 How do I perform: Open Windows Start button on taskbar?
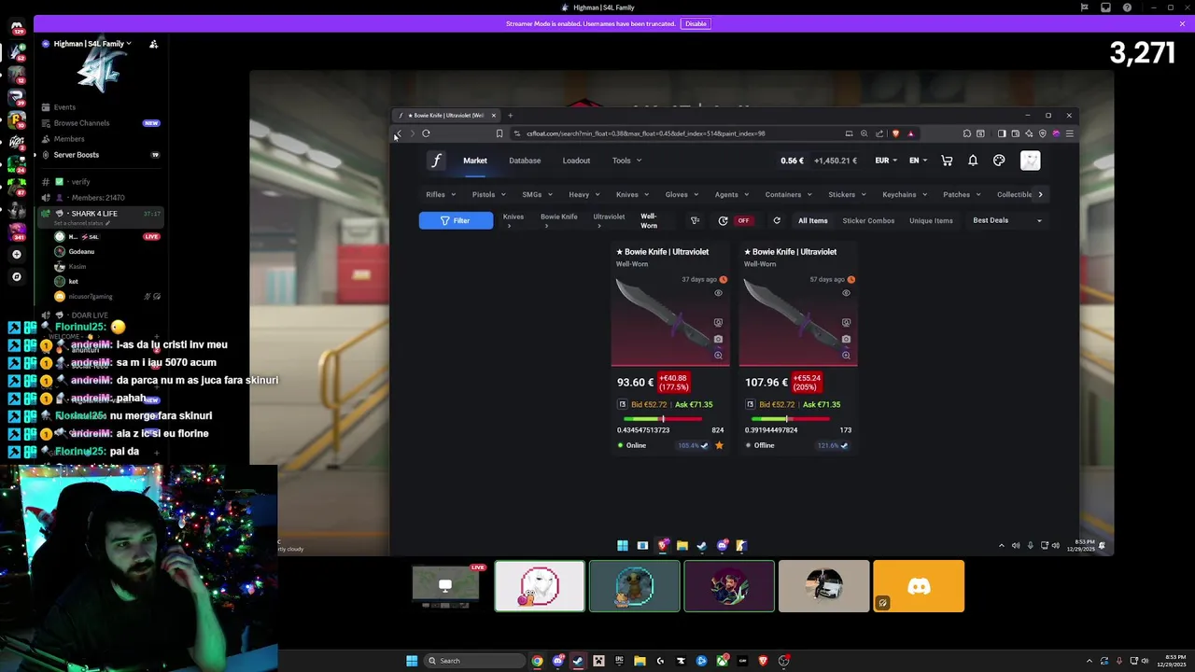412,661
